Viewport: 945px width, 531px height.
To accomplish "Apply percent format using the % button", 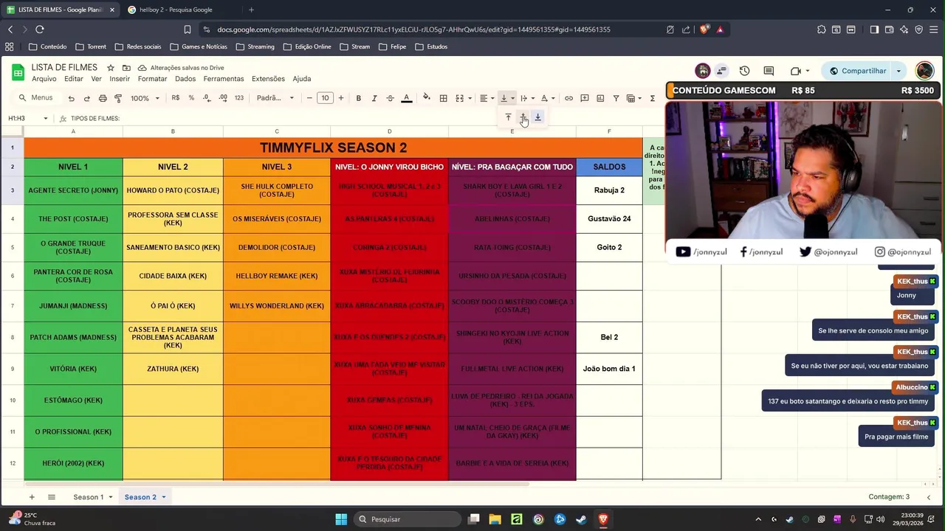I will click(x=191, y=98).
